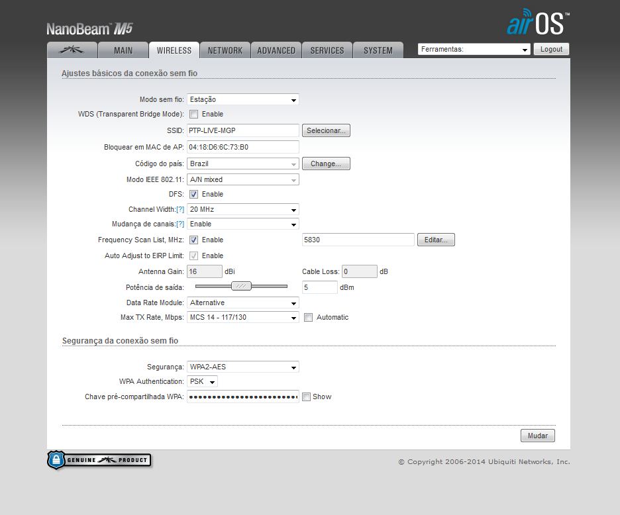Click the Bloquear em MAC de AP field
This screenshot has width=620, height=515.
point(243,147)
